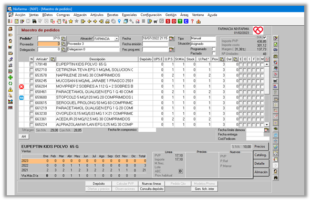Screen dimensions: 311x201
Task: Toggle the Programado checkbox
Action: pyautogui.click(x=214, y=49)
